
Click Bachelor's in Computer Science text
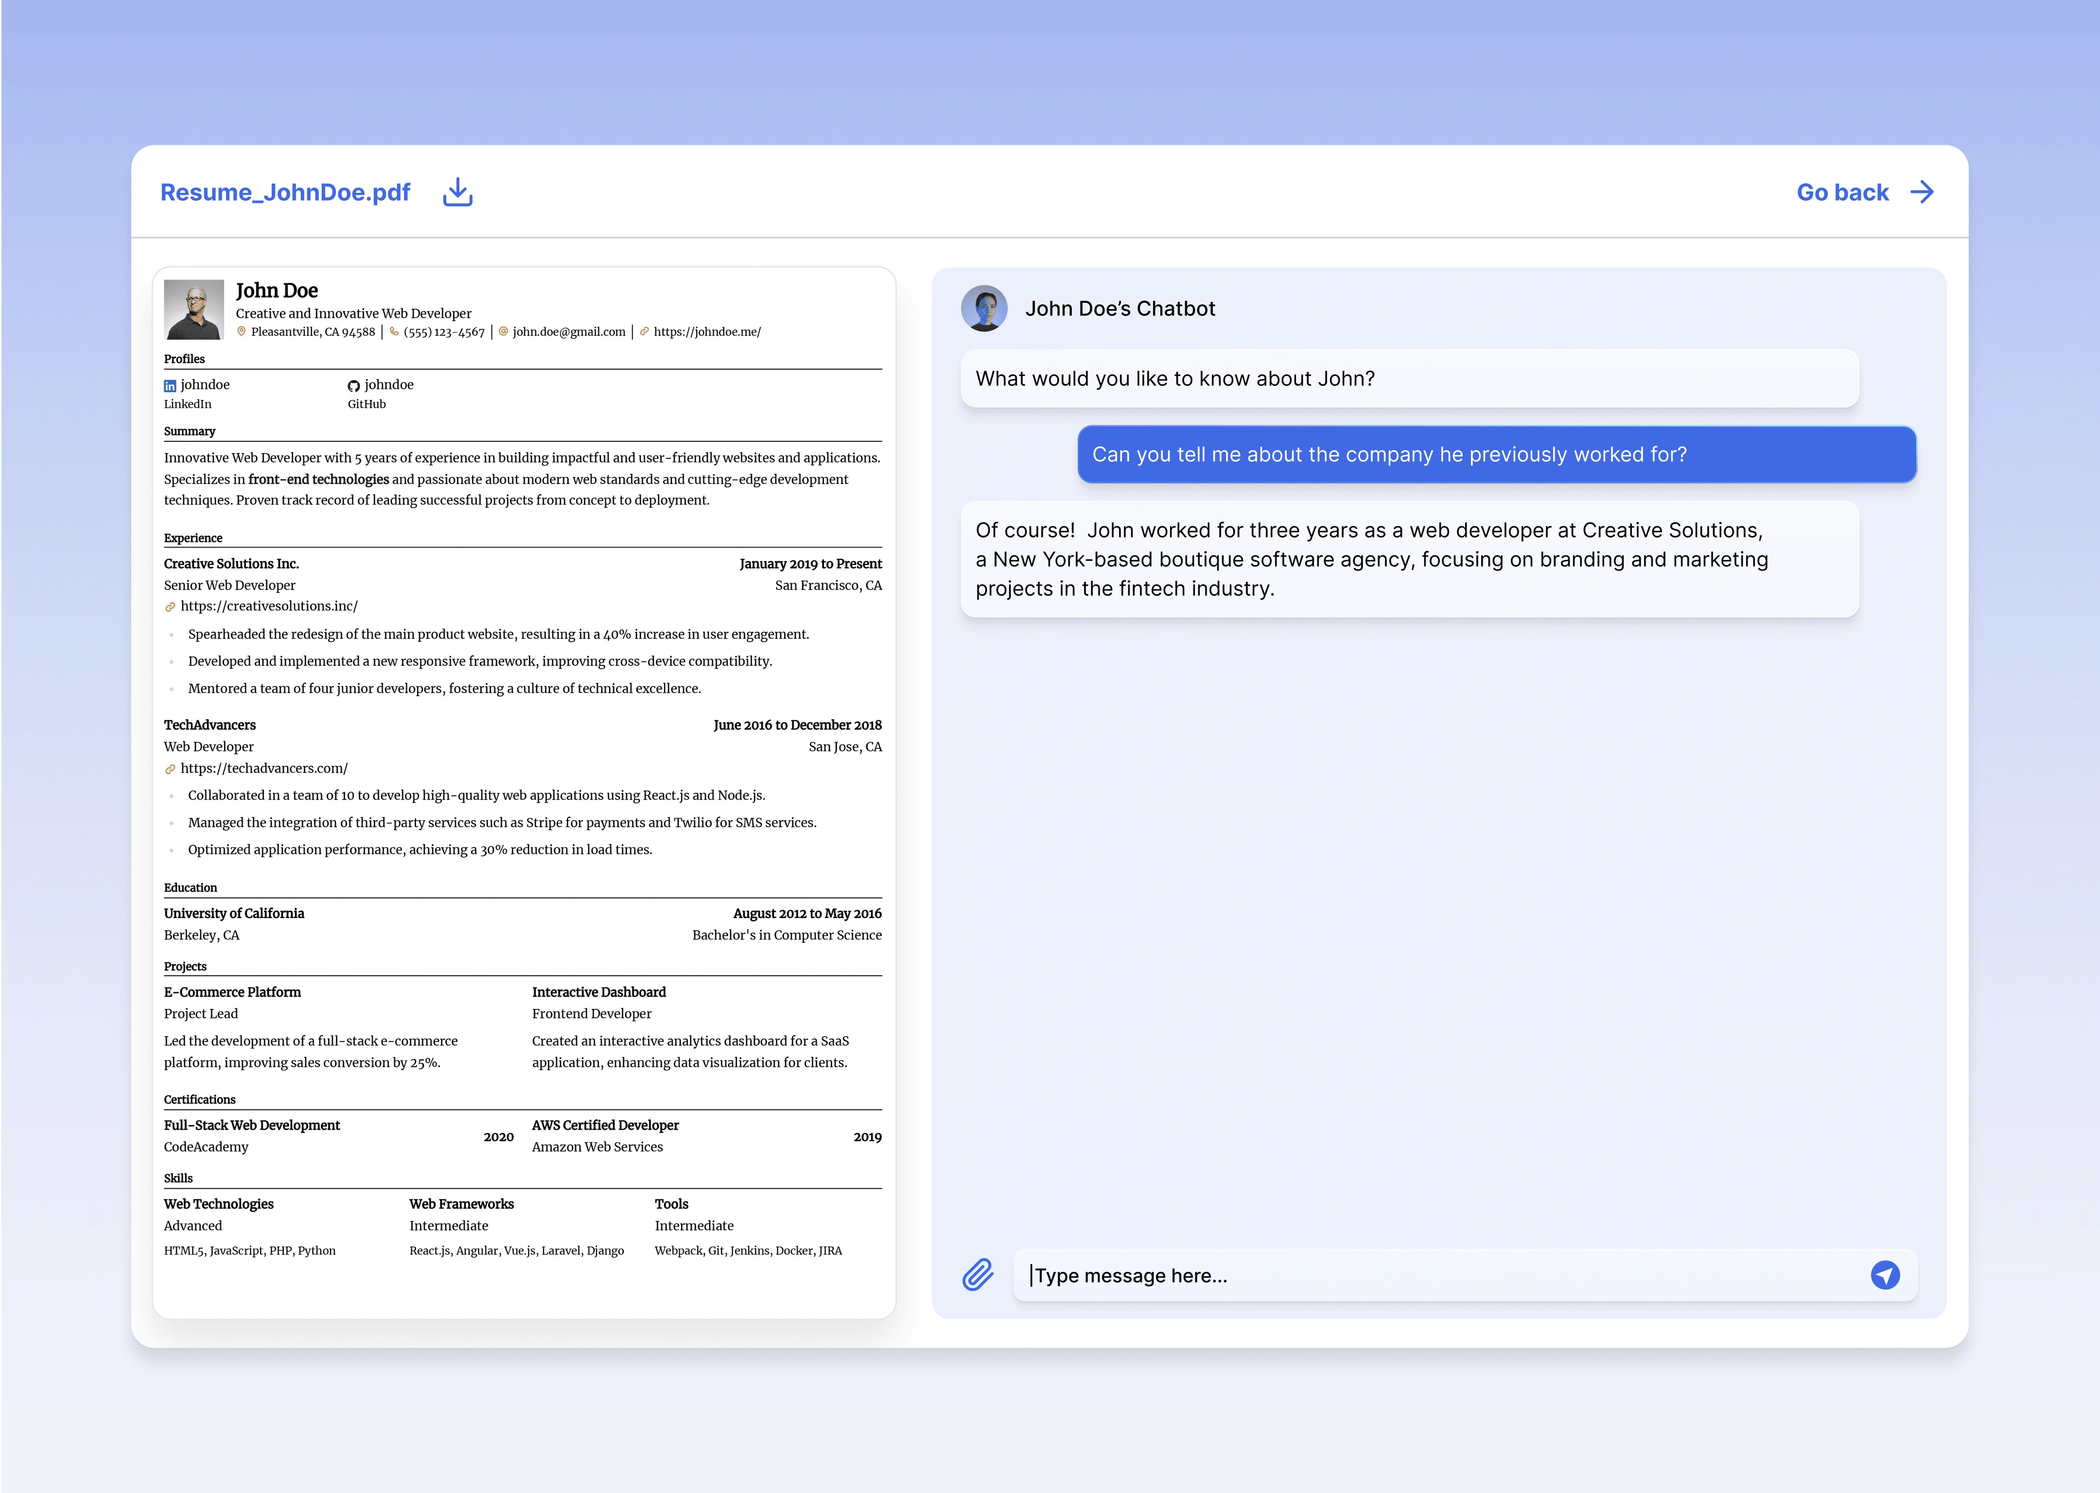(x=787, y=935)
